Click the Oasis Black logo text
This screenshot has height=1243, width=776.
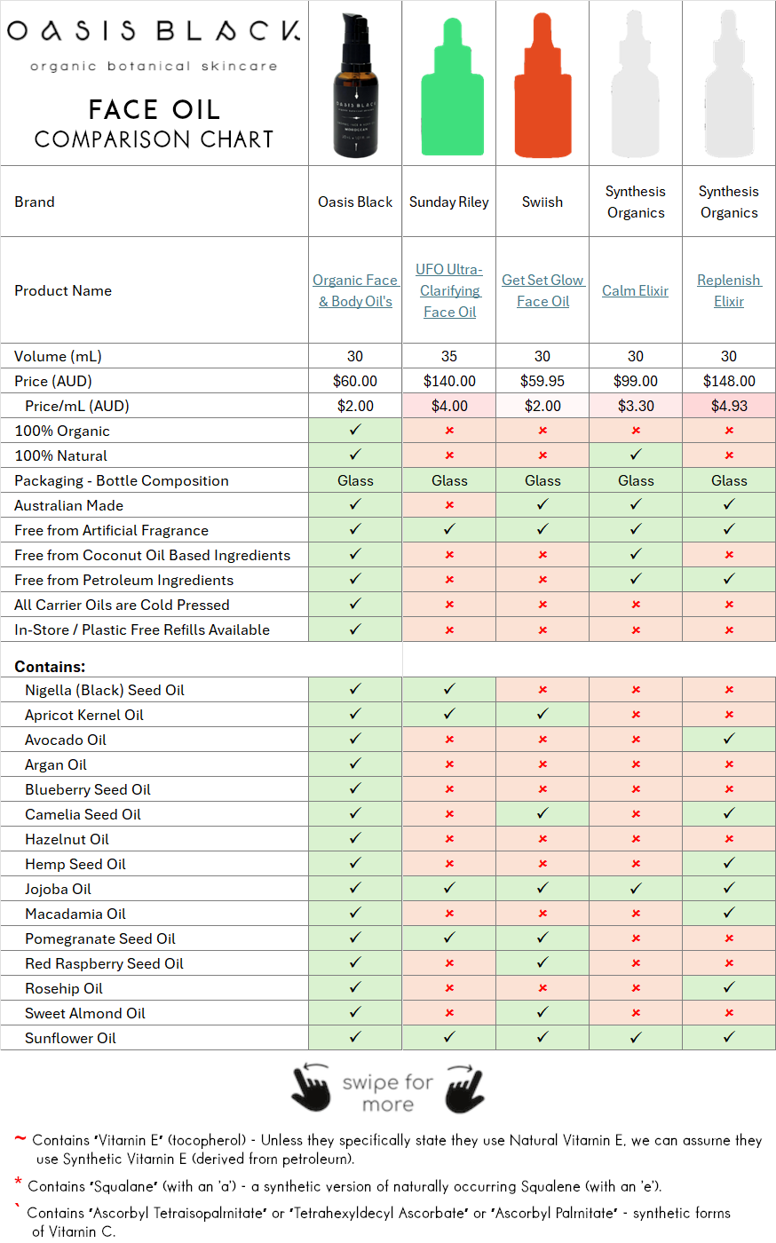click(x=154, y=32)
